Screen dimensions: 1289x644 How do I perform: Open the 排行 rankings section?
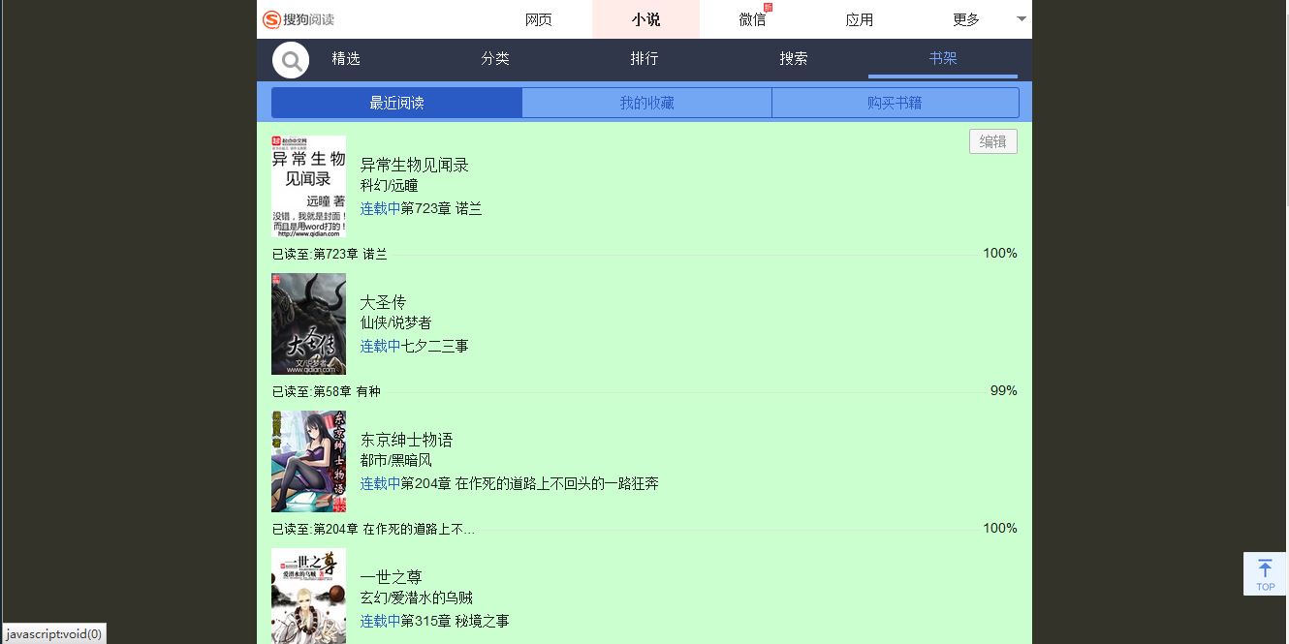click(x=644, y=59)
